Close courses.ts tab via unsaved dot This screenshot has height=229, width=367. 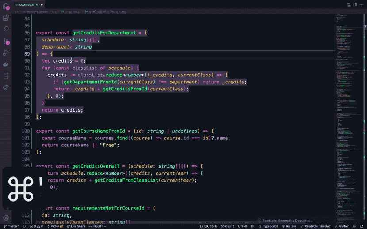42,4
